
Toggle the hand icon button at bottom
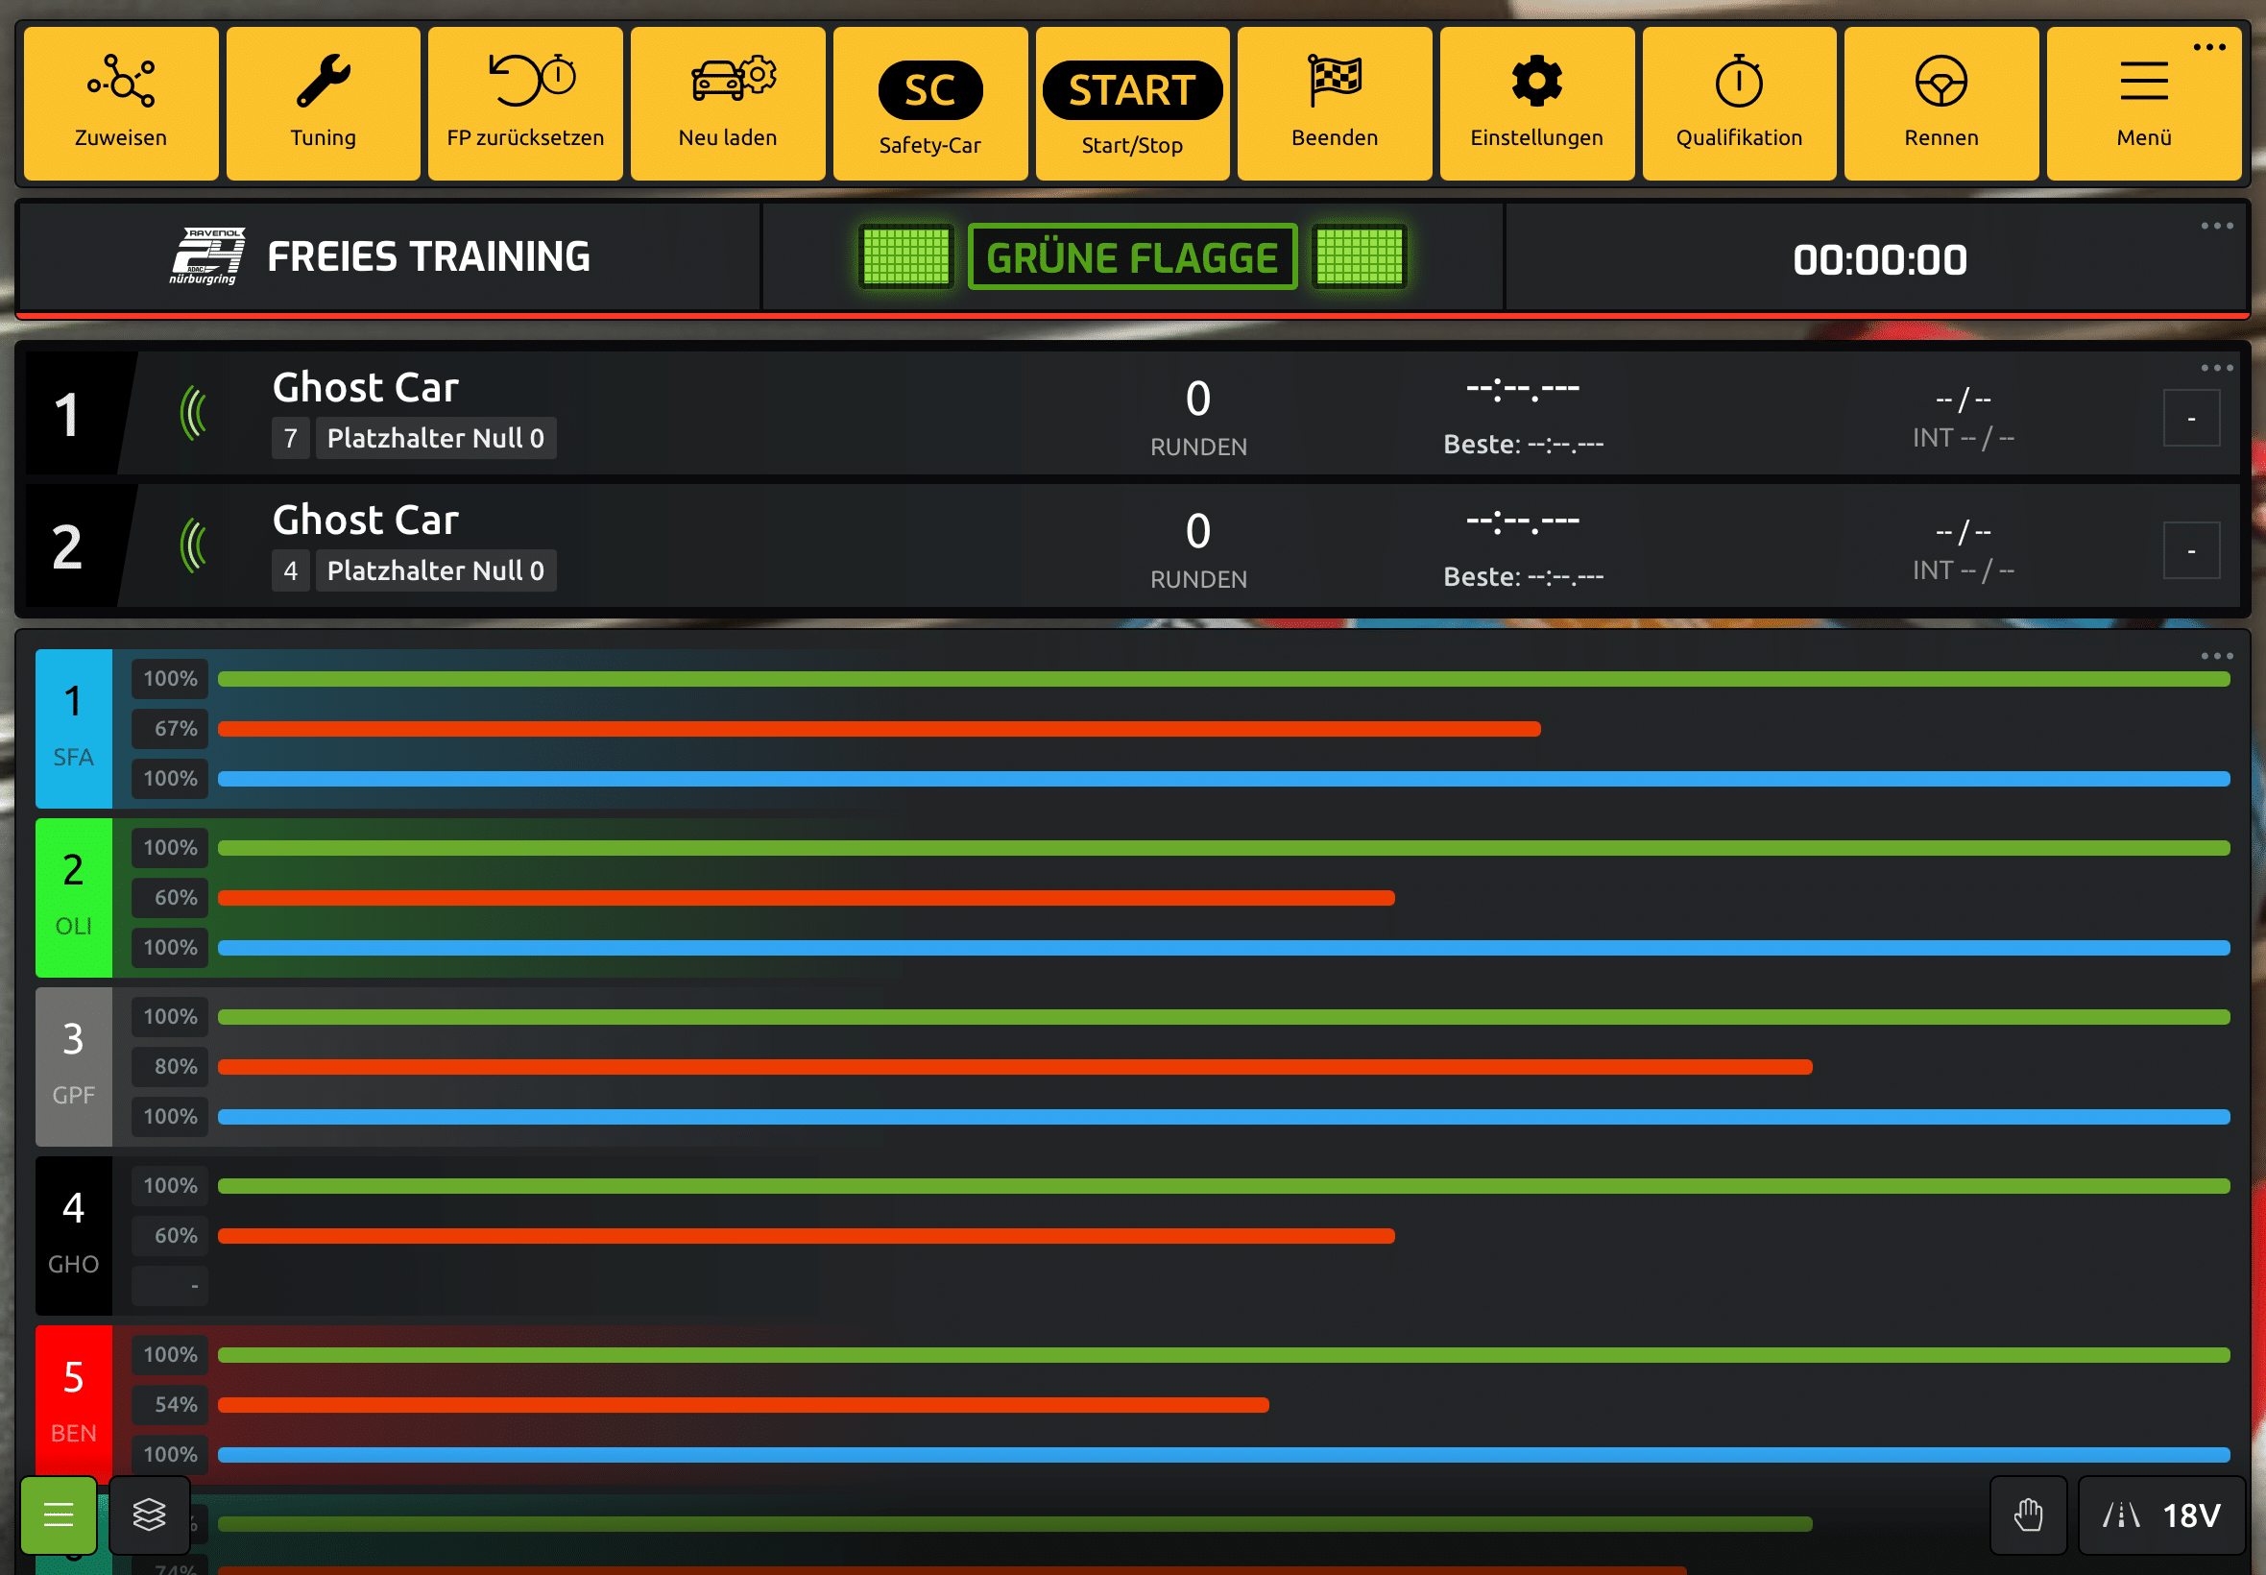[2027, 1514]
